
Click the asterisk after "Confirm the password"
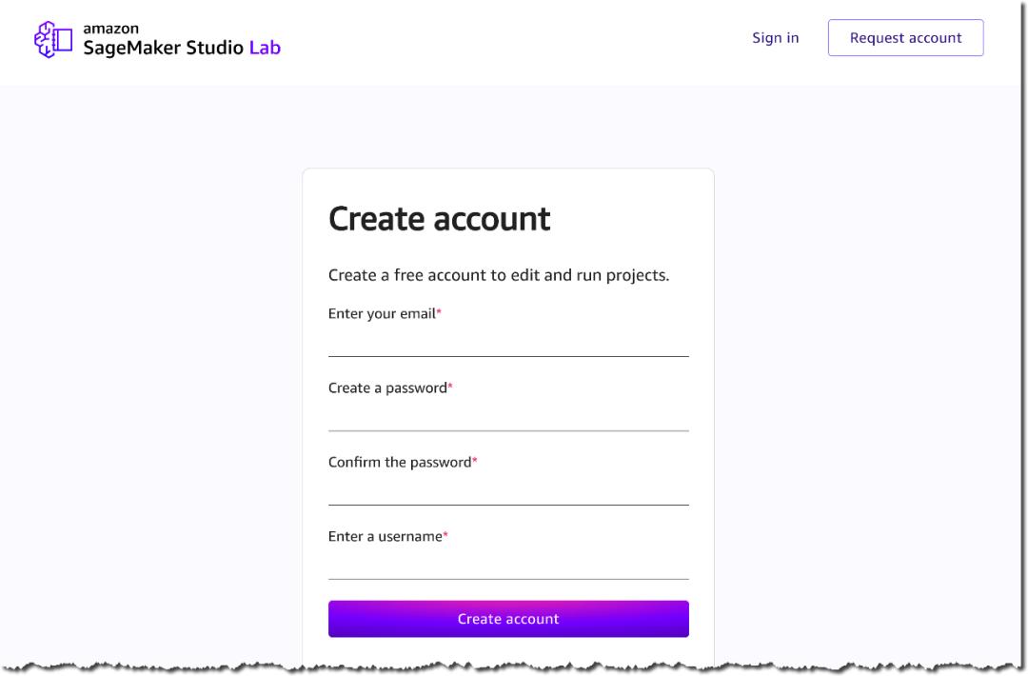pyautogui.click(x=475, y=461)
